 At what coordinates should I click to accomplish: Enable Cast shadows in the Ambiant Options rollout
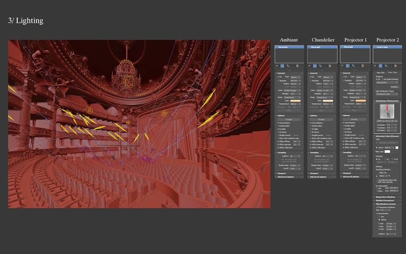[278, 123]
